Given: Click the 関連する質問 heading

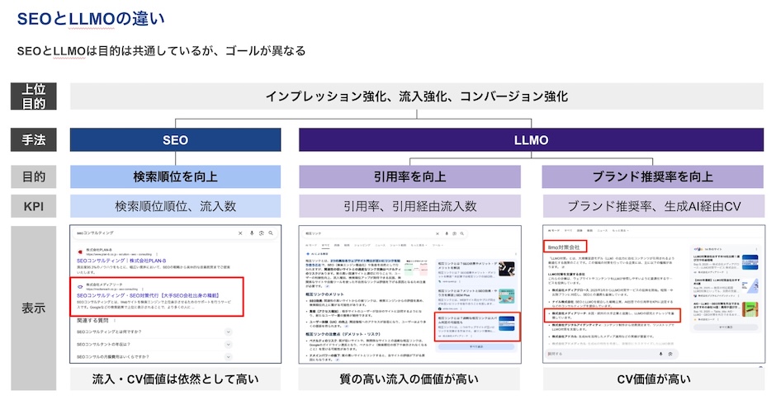Looking at the screenshot, I should [x=92, y=320].
